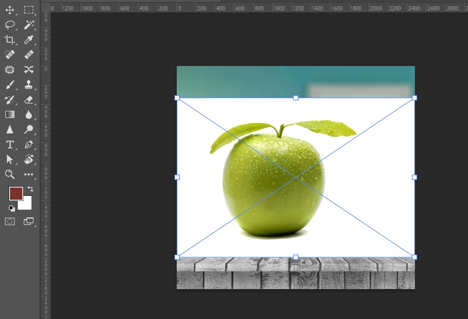
Task: Swap foreground and background colors
Action: point(30,189)
